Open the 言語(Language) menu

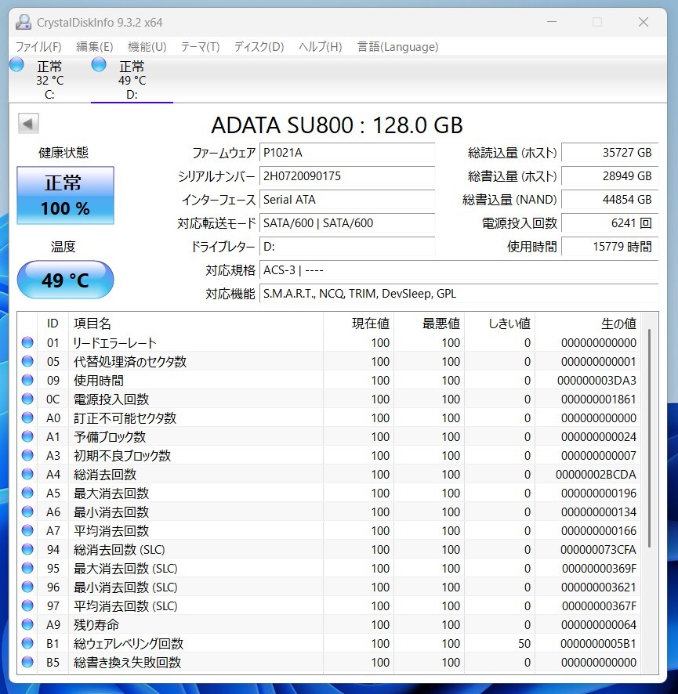click(x=397, y=47)
